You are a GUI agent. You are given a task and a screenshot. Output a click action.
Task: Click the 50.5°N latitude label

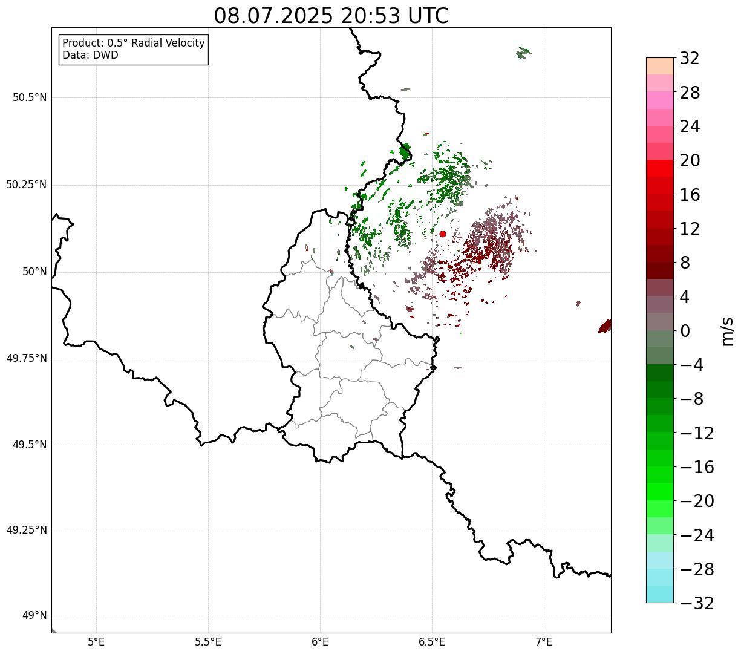[30, 97]
